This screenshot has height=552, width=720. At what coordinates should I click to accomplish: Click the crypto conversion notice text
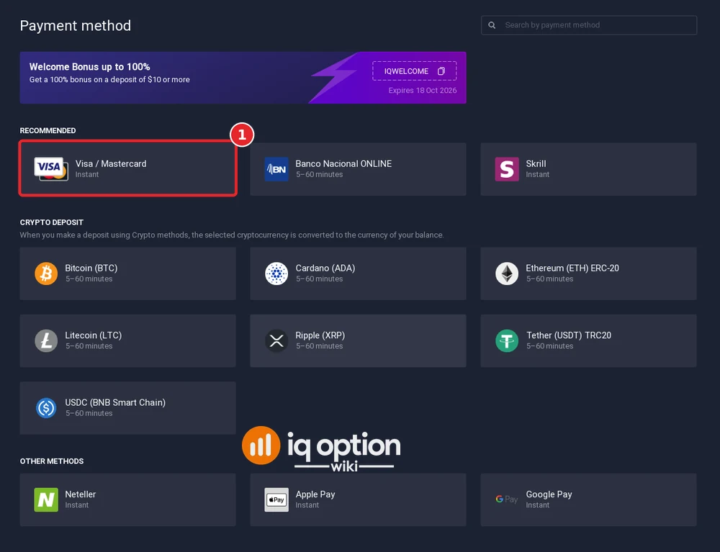click(x=232, y=235)
